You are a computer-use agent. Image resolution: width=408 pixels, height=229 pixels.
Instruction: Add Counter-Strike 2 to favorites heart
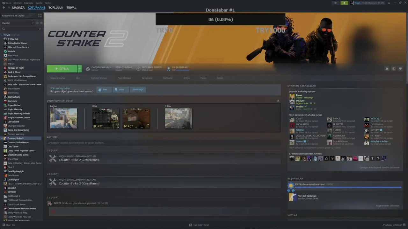pos(400,69)
